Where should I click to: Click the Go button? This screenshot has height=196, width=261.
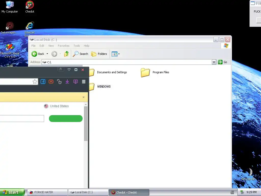pos(223,62)
